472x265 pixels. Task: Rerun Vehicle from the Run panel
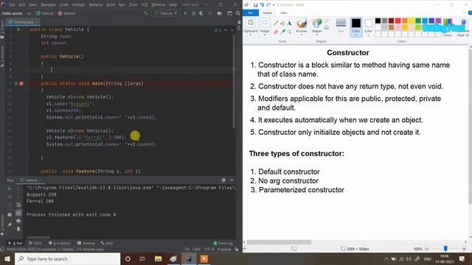[10, 188]
